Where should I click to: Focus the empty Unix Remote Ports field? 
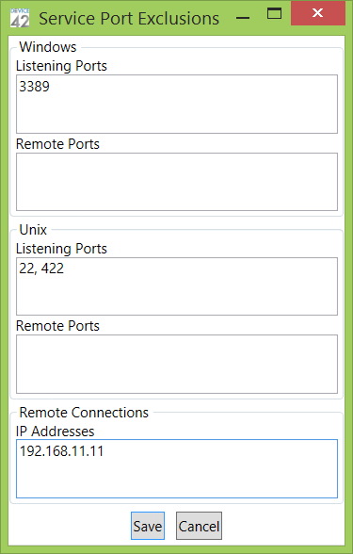[x=177, y=364]
